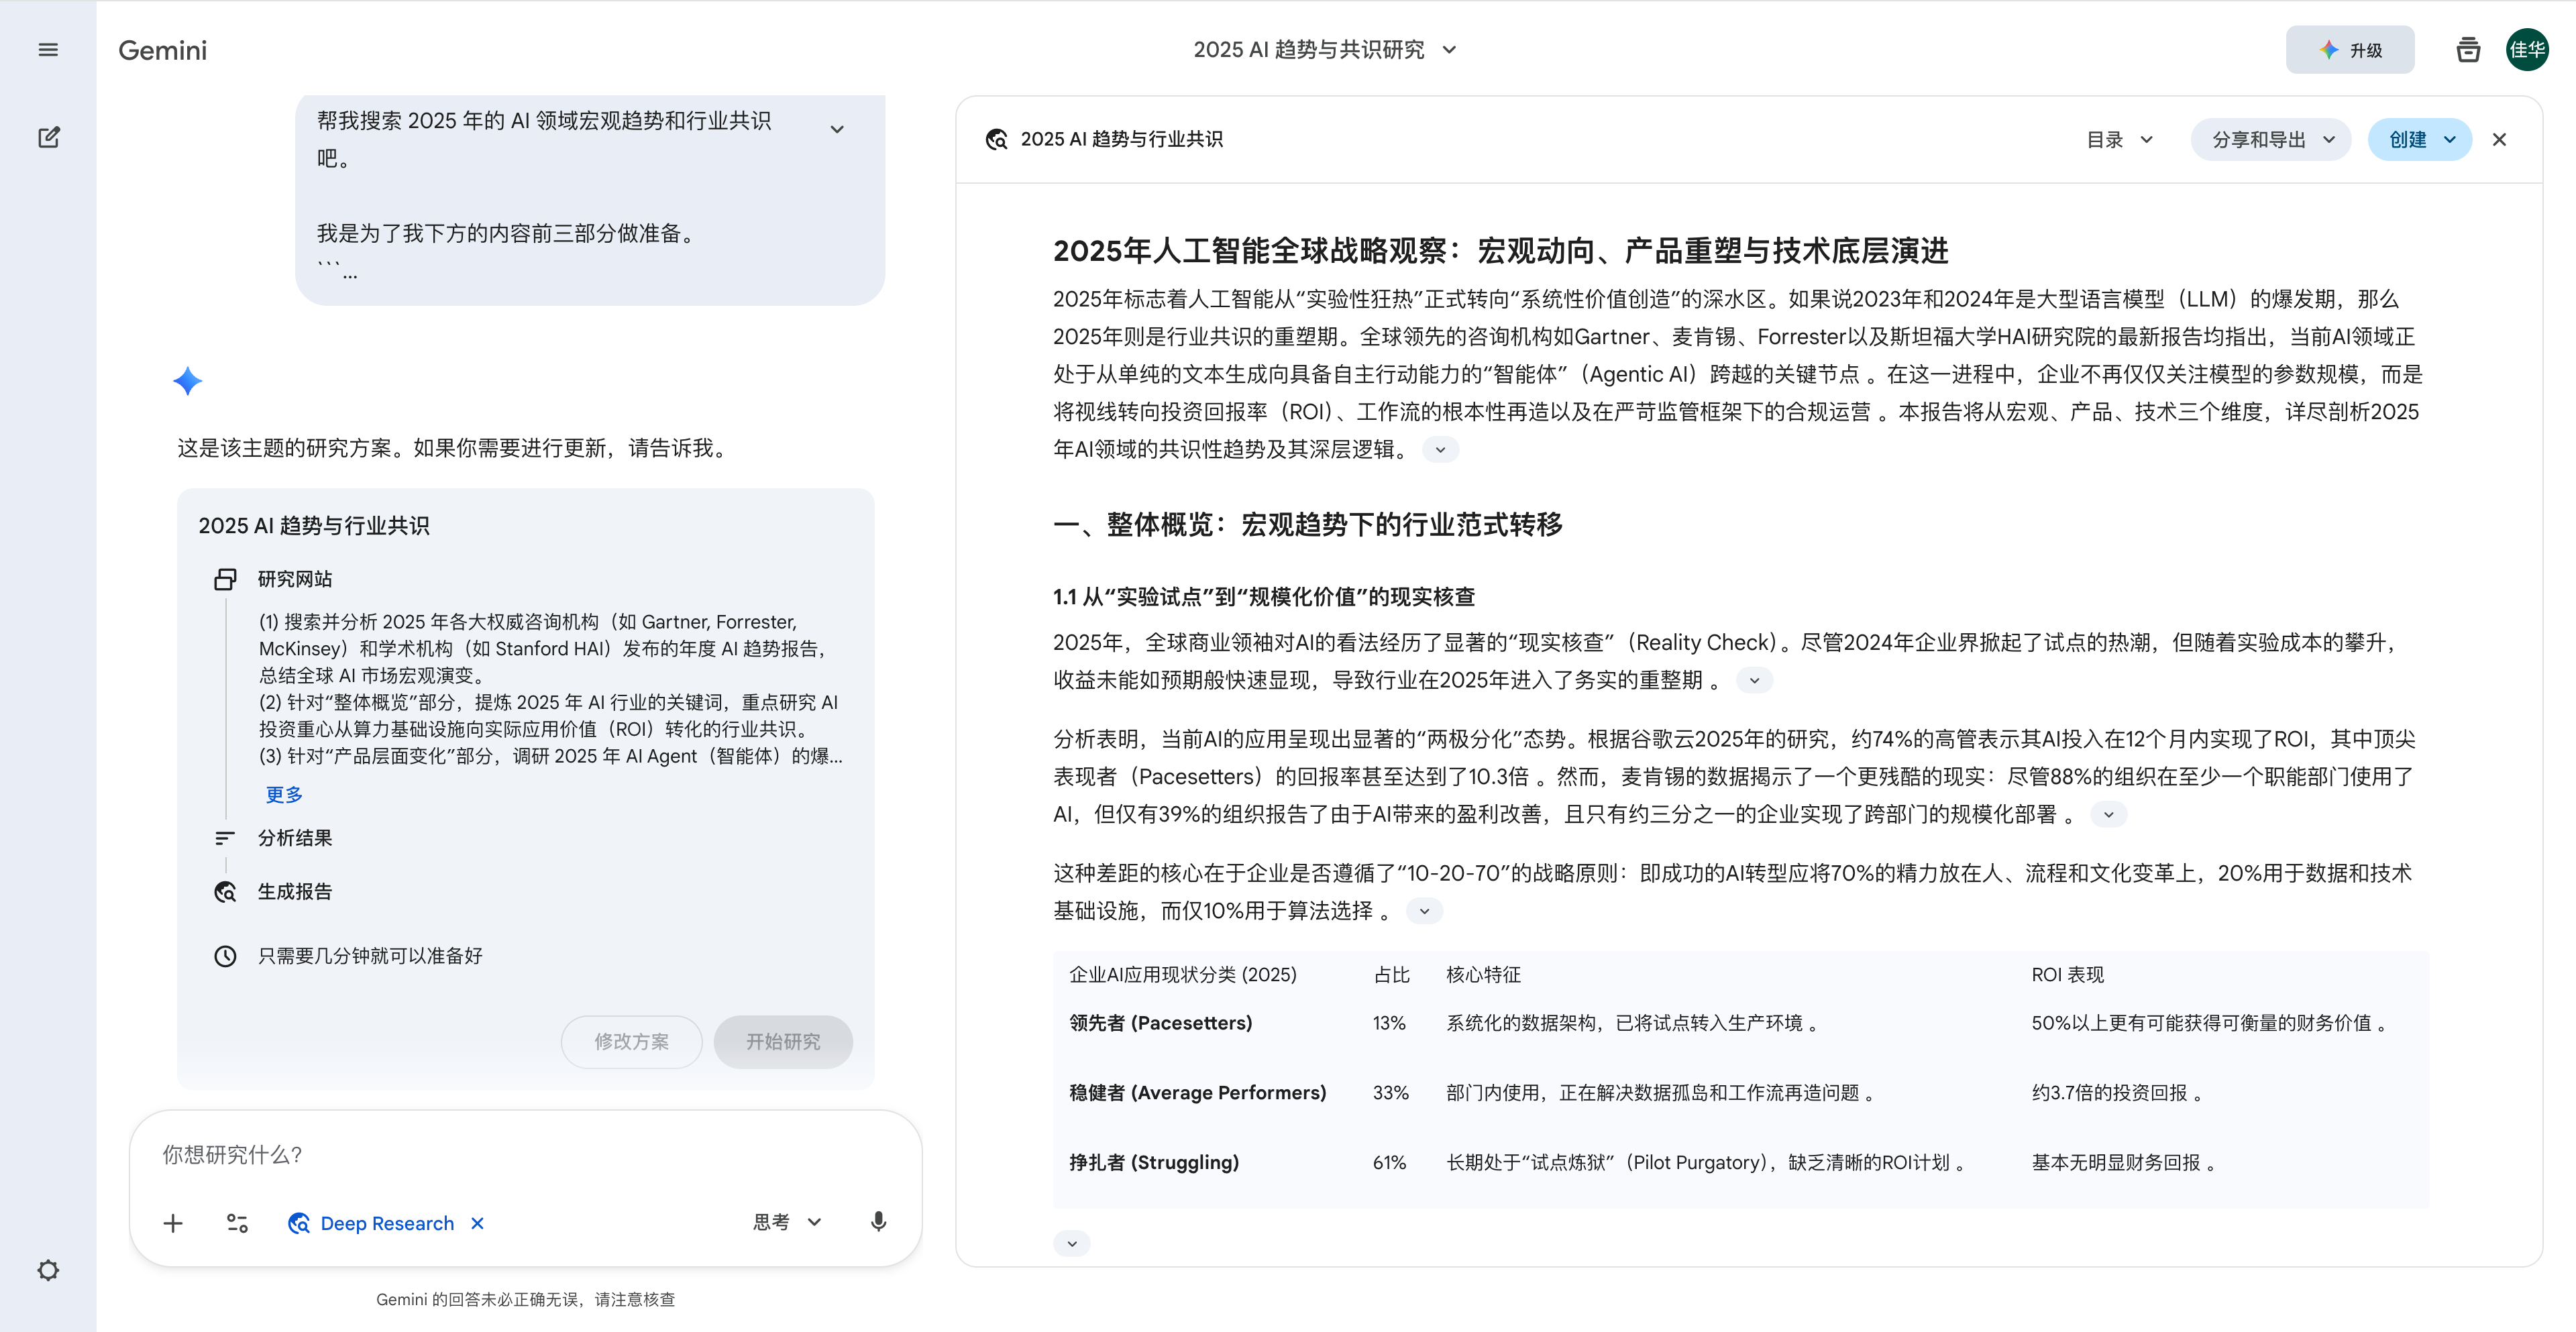Open the 思考 model selector
Viewport: 2576px width, 1332px height.
tap(787, 1222)
